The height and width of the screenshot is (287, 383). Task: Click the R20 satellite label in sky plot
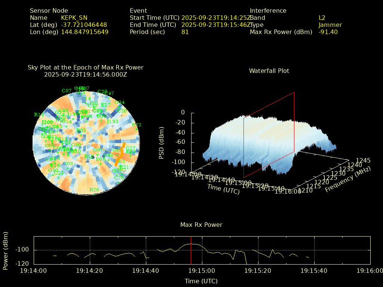[x=94, y=190]
